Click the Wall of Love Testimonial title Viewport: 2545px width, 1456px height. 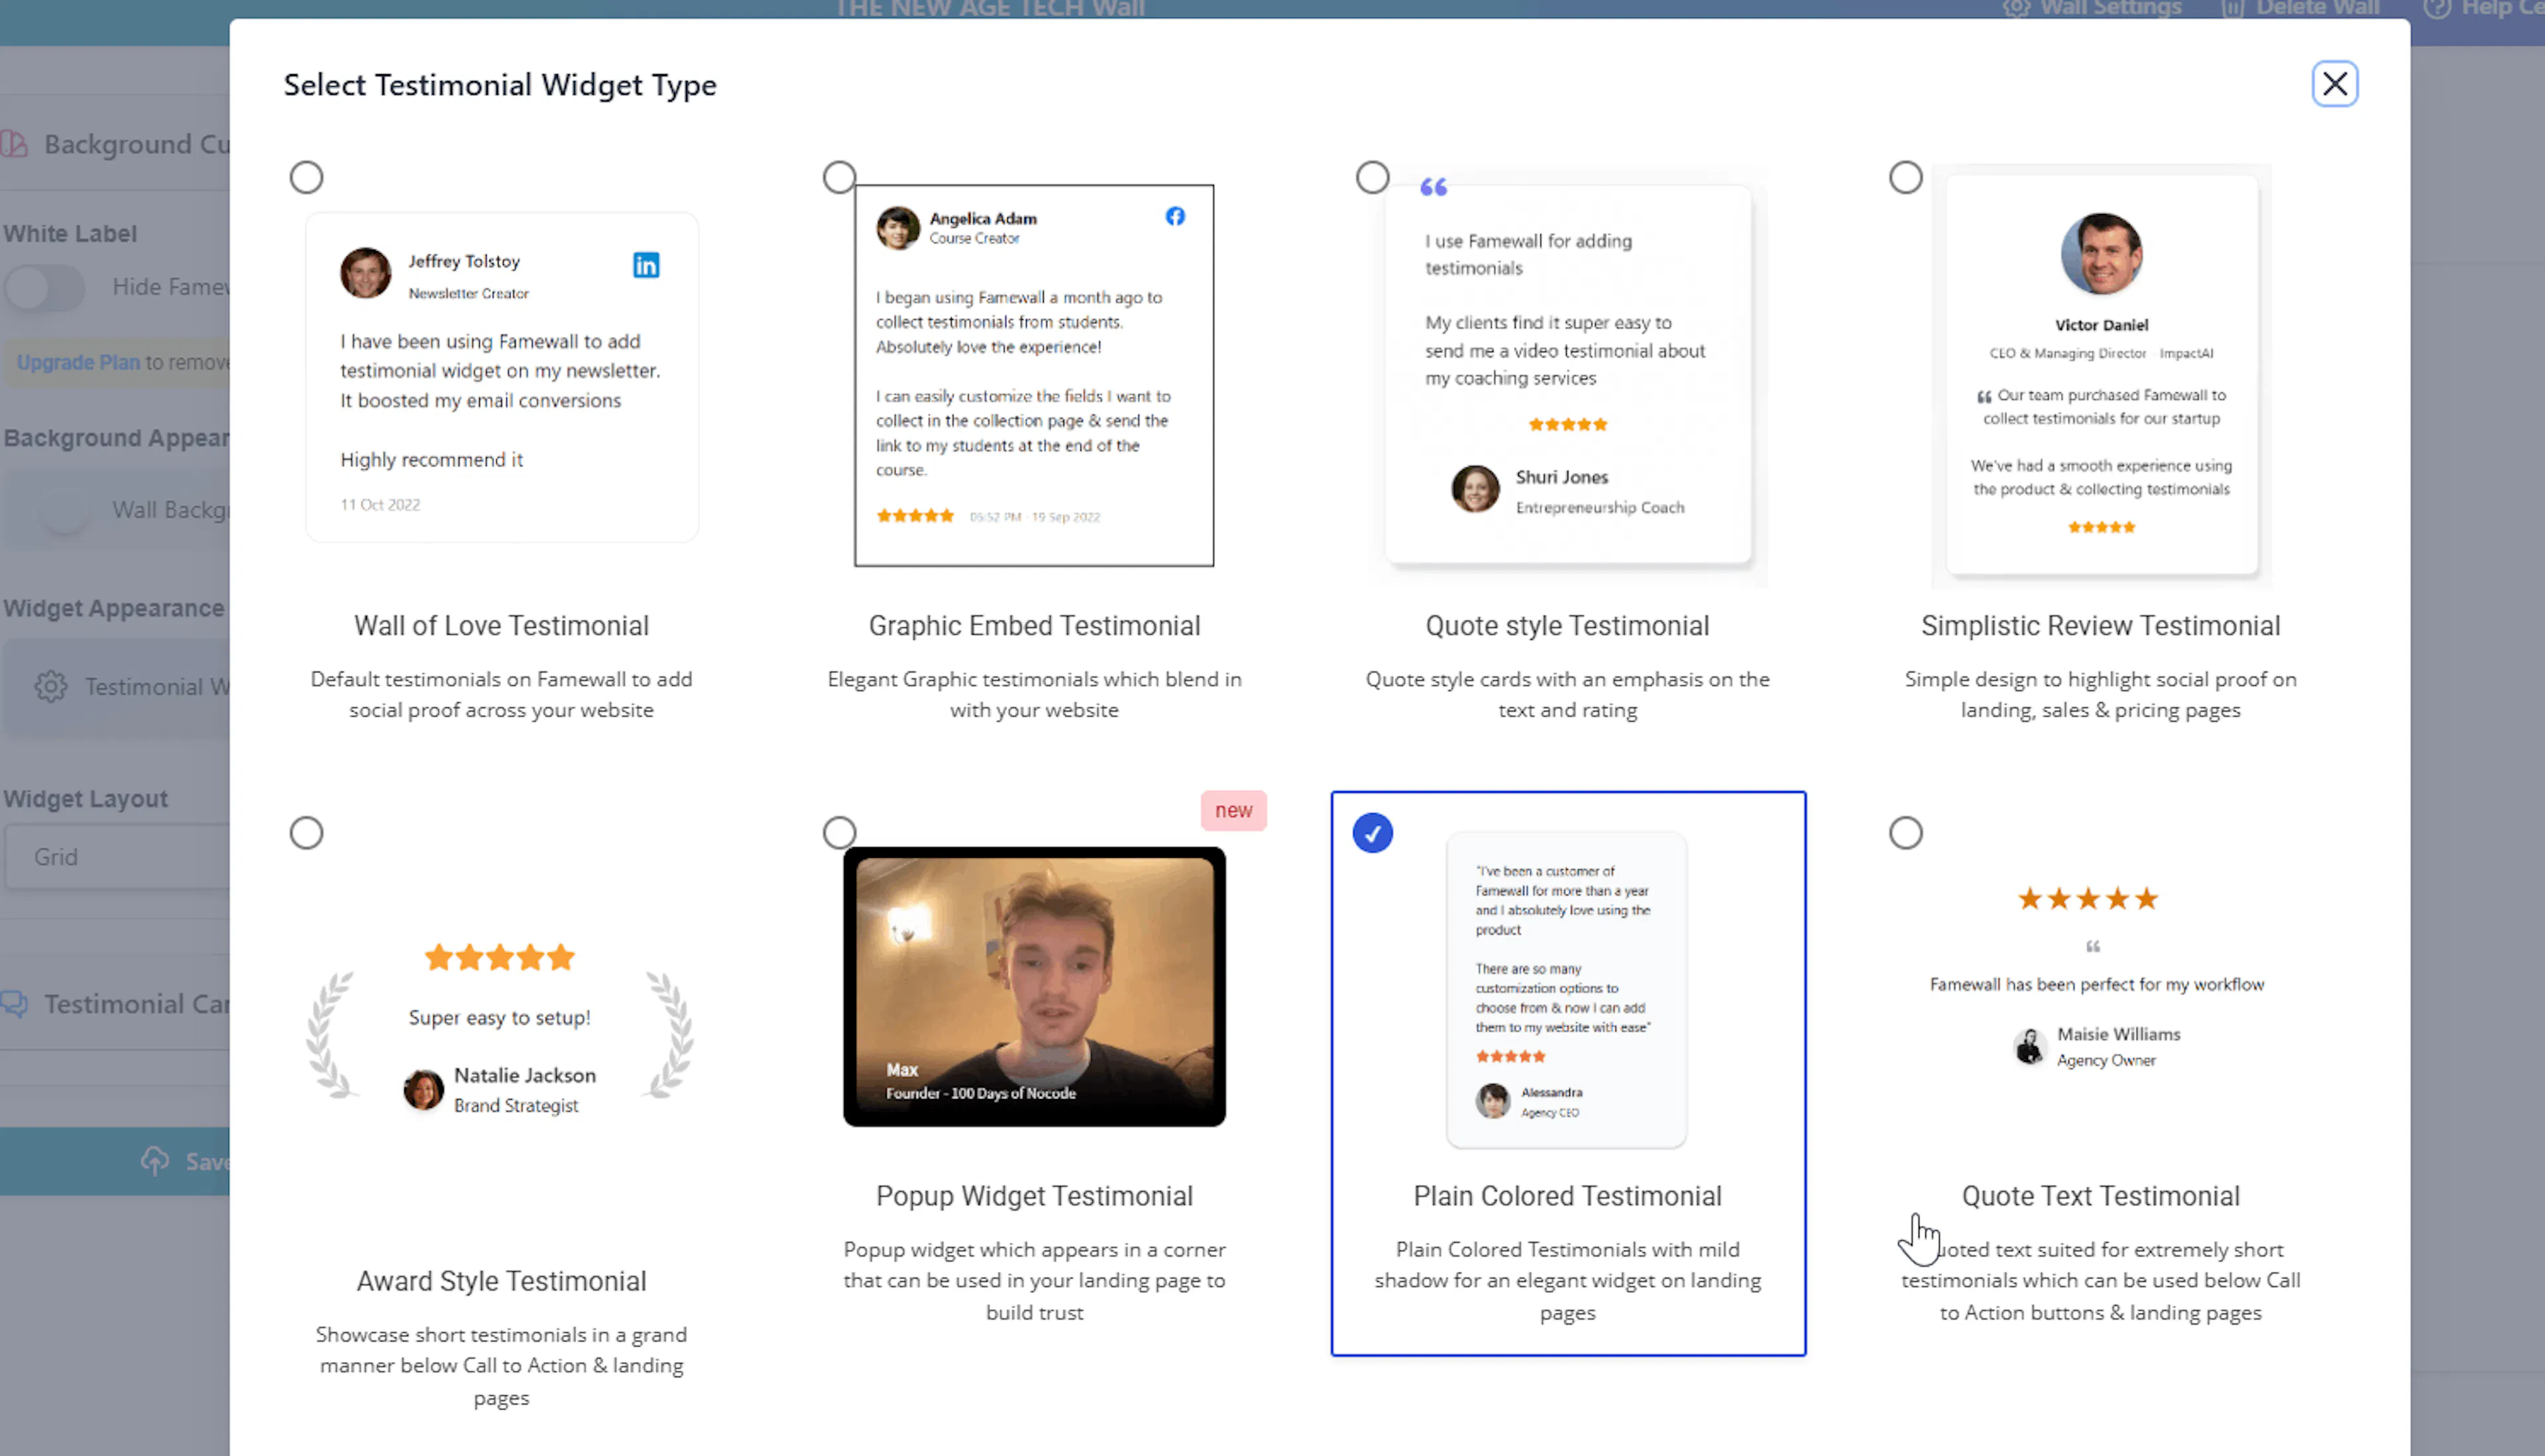coord(501,626)
